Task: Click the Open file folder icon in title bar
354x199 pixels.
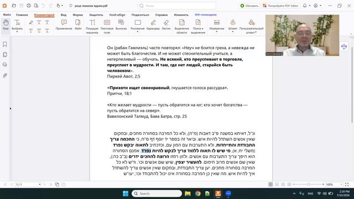Action: coord(14,6)
